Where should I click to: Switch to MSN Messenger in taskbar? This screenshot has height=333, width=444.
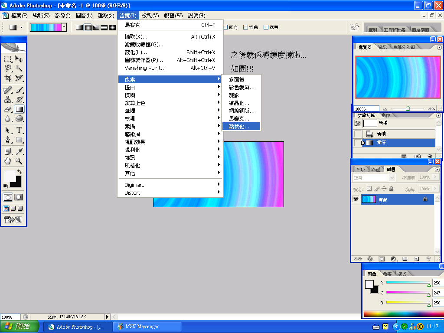coord(147,326)
